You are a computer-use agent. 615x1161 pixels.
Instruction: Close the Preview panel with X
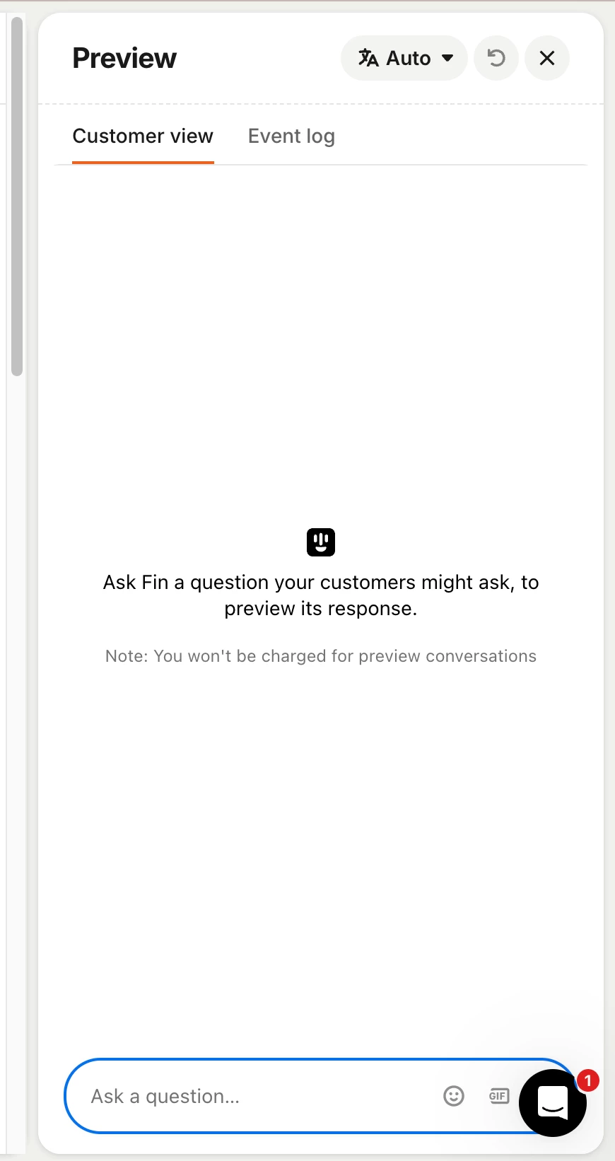pyautogui.click(x=547, y=58)
